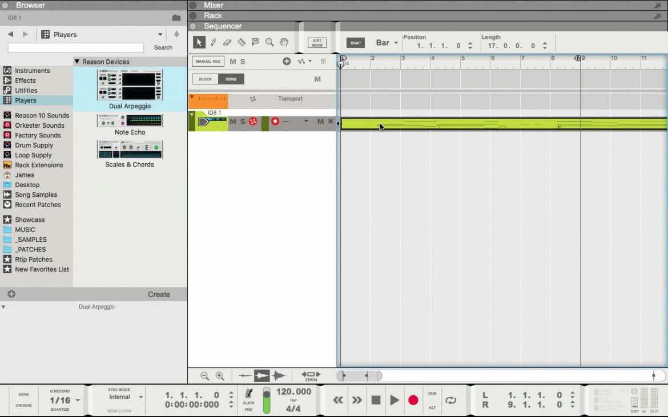Adjust the click level slider
The height and width of the screenshot is (417, 668).
(x=267, y=400)
